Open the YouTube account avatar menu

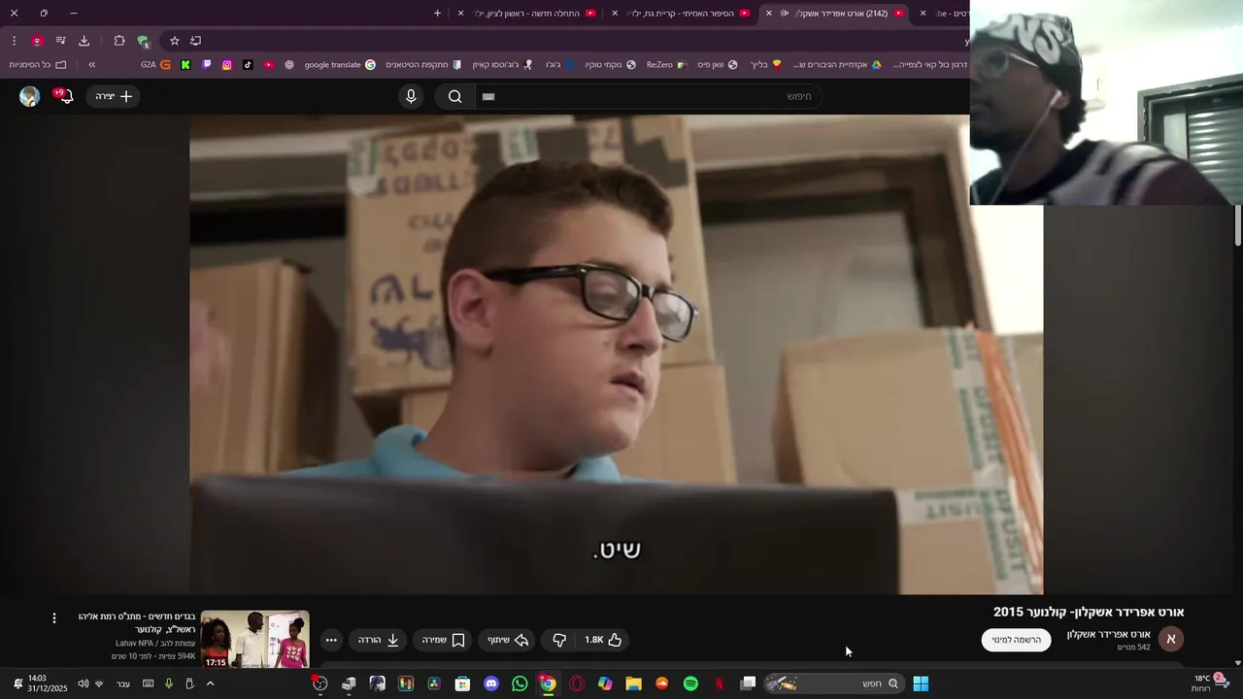point(30,96)
